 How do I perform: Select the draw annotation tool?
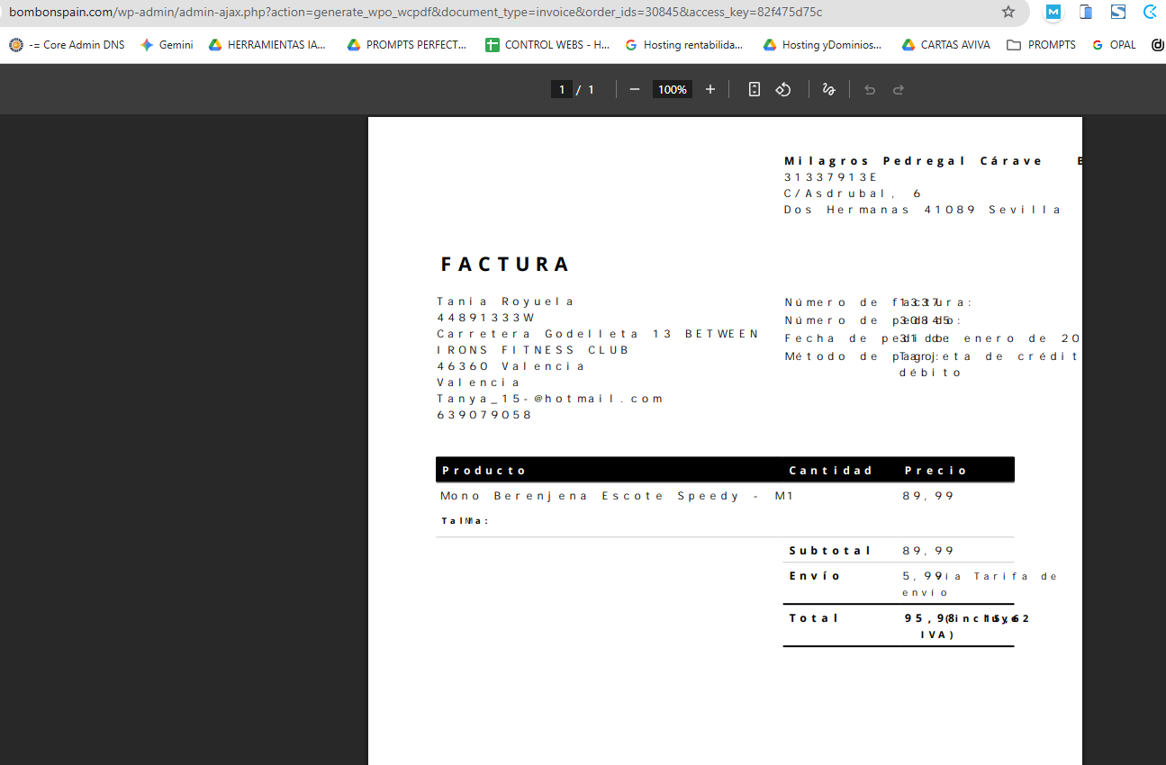(x=828, y=89)
